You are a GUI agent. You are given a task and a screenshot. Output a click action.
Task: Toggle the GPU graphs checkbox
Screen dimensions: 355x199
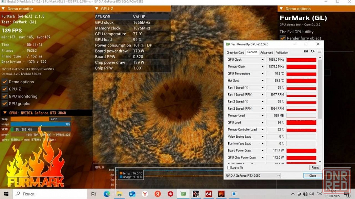click(x=5, y=103)
